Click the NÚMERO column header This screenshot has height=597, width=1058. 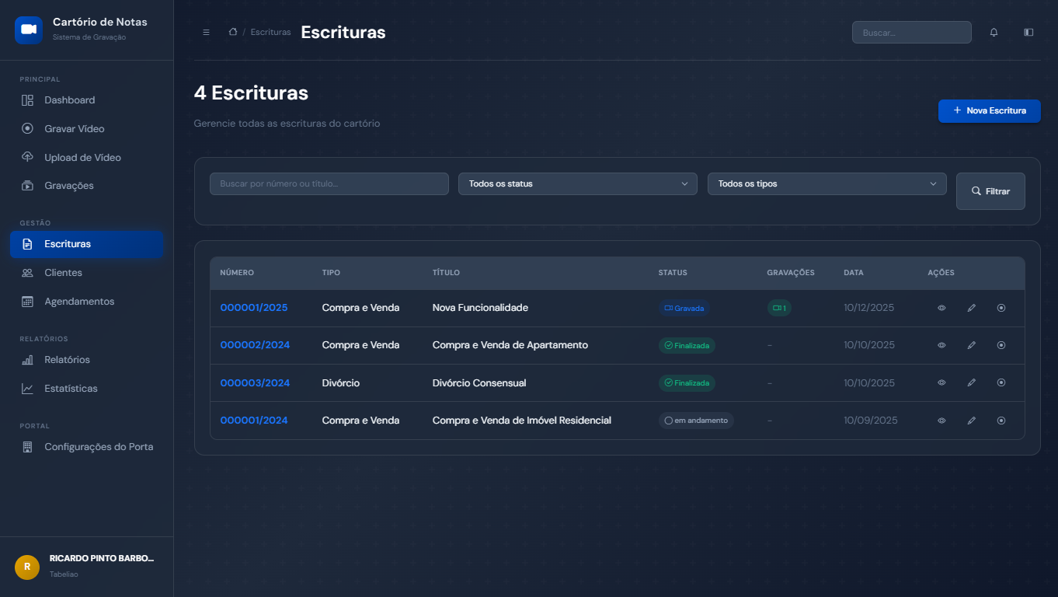[237, 273]
